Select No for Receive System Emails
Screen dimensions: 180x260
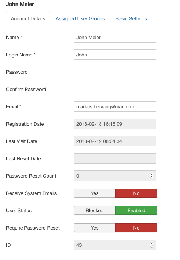tap(136, 193)
